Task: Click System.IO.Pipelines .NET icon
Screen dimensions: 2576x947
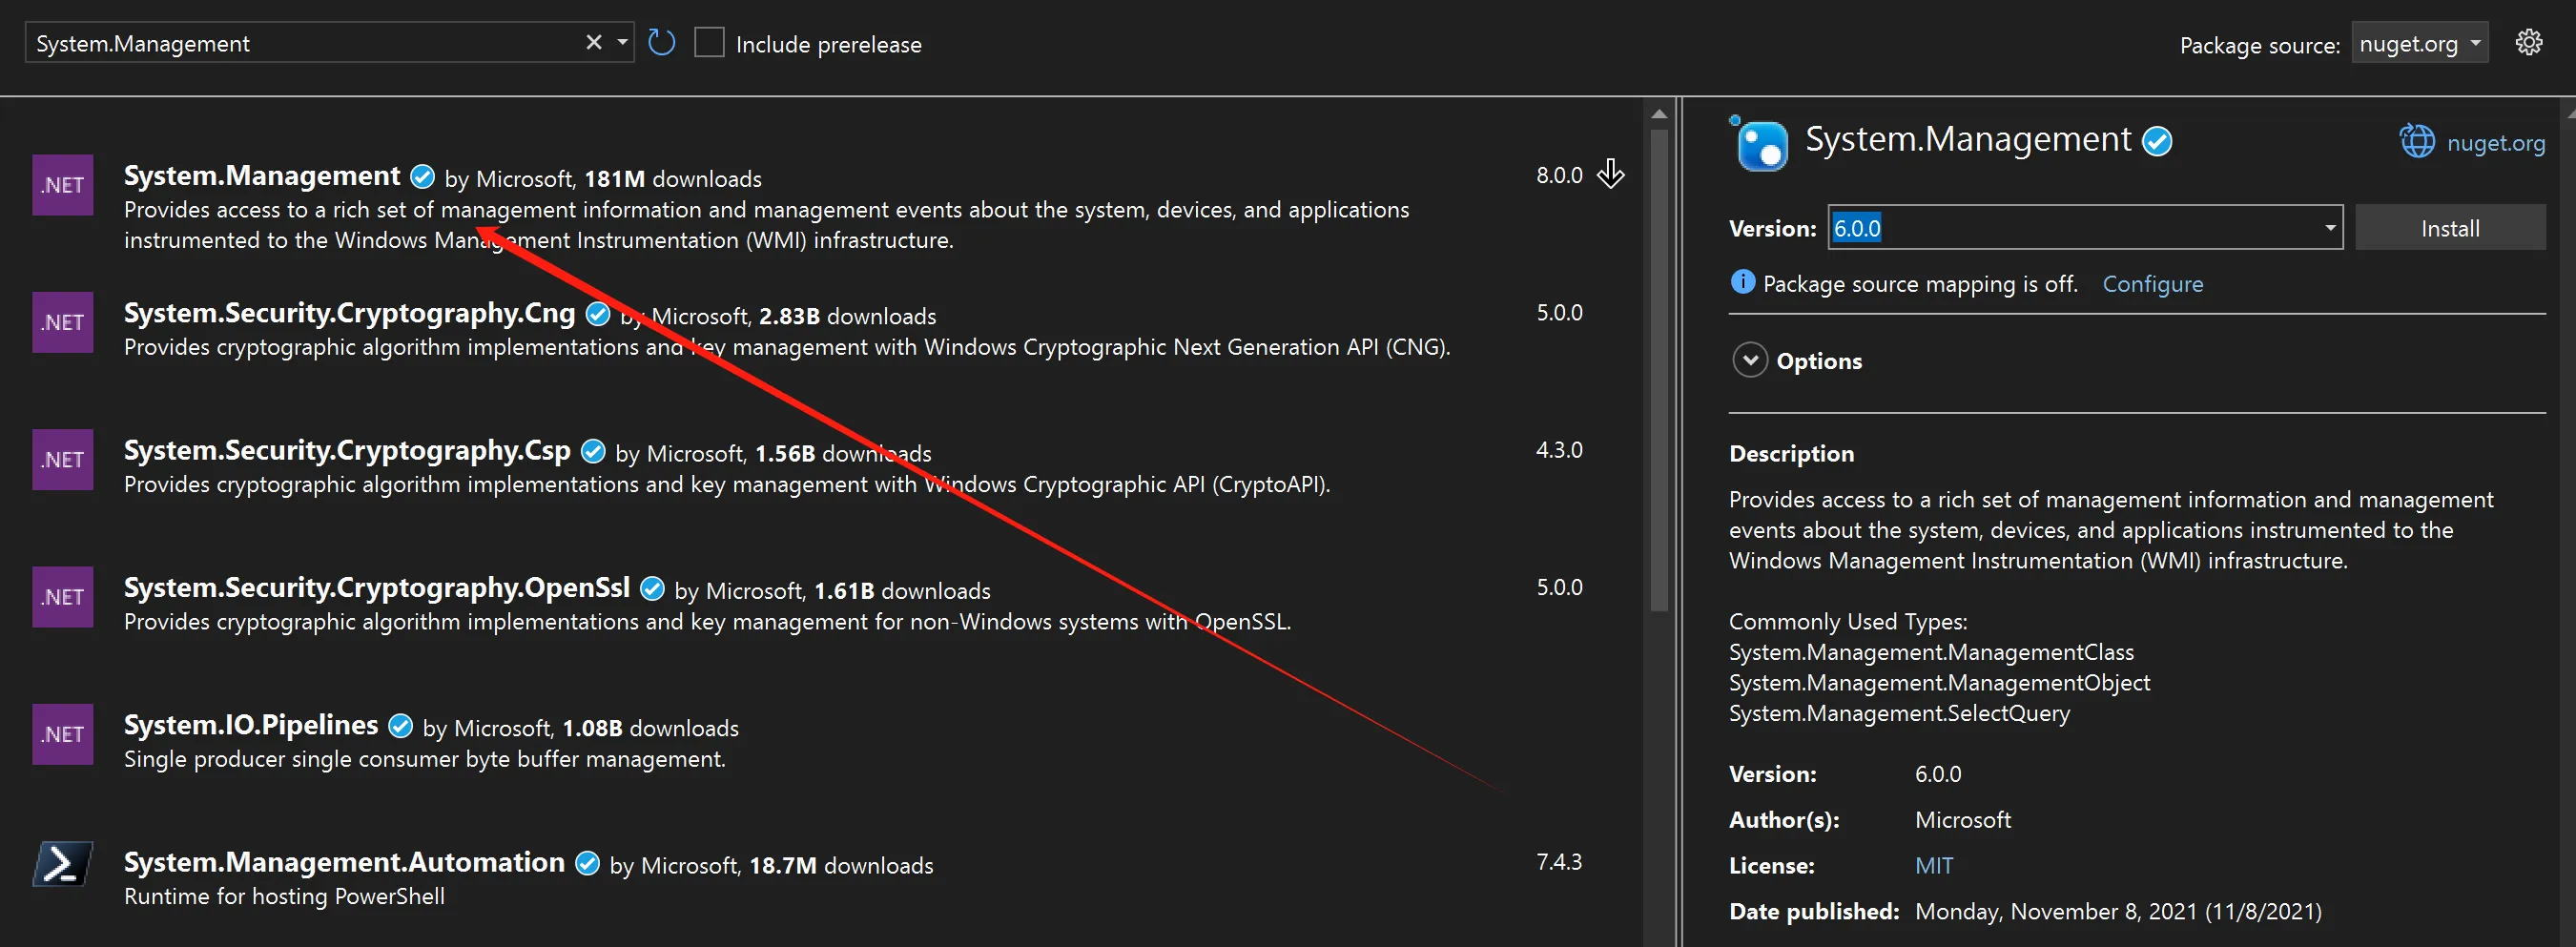Action: coord(63,734)
